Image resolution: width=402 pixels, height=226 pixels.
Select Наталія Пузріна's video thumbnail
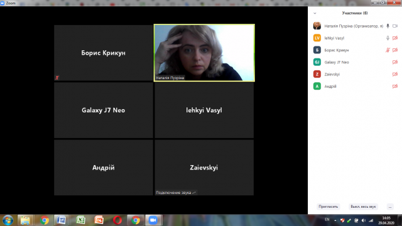pyautogui.click(x=204, y=53)
